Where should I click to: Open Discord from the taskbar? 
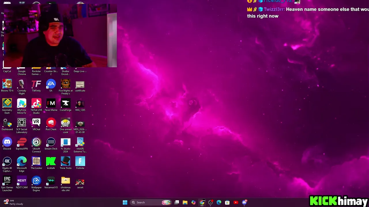point(244,202)
